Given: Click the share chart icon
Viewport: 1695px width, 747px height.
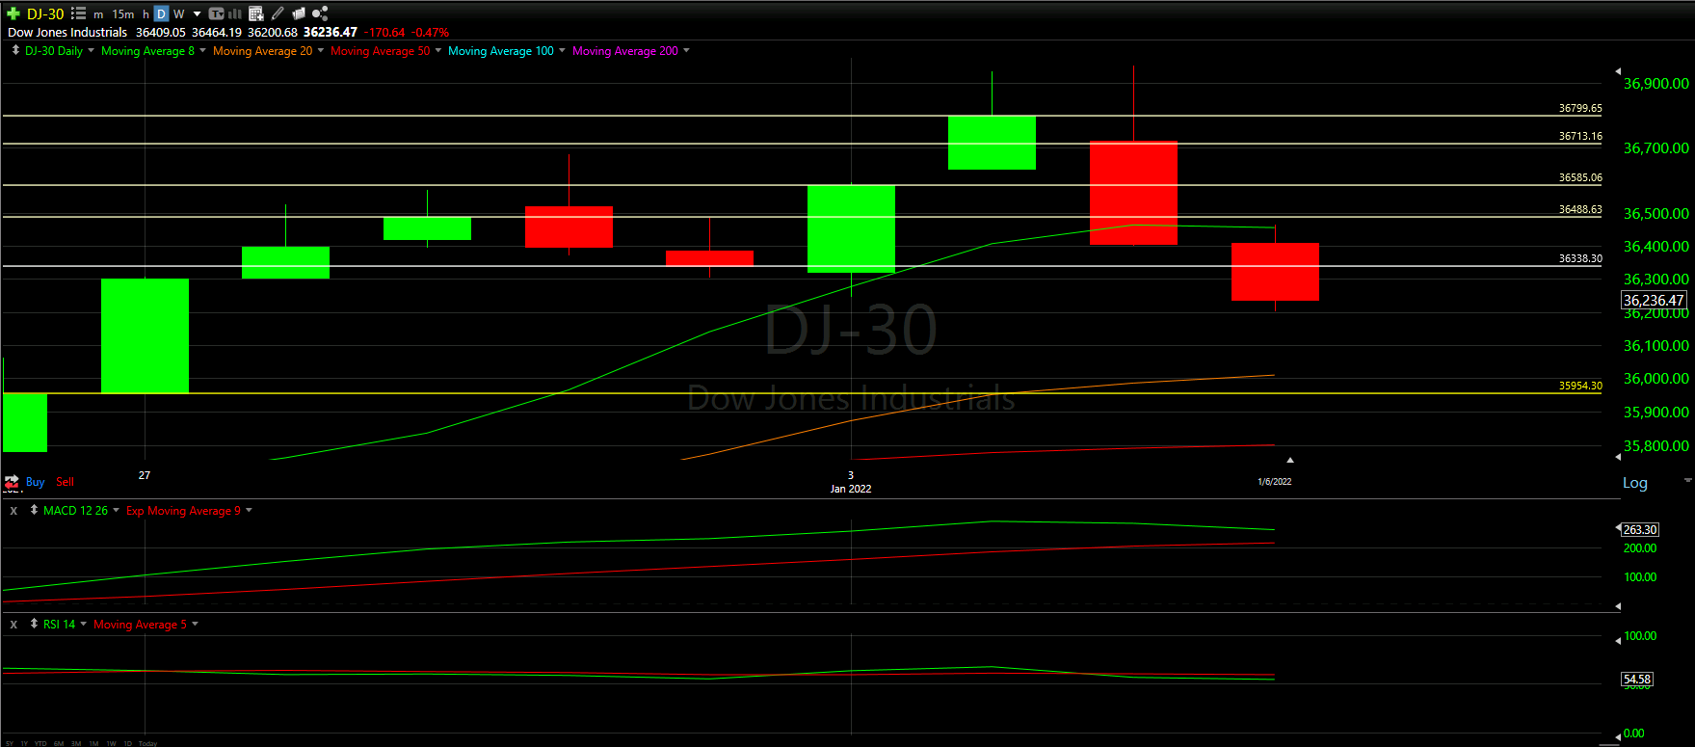Looking at the screenshot, I should coord(320,13).
